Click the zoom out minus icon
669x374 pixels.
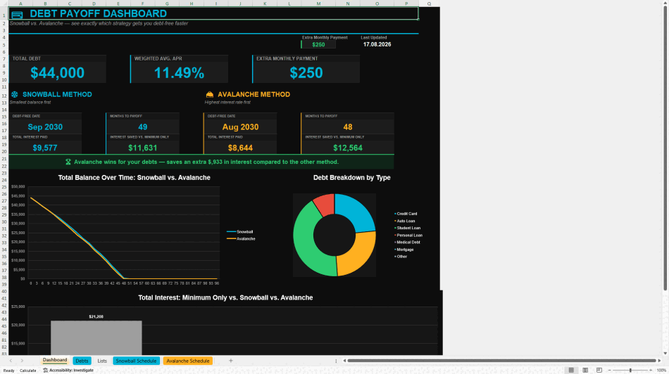coord(609,370)
